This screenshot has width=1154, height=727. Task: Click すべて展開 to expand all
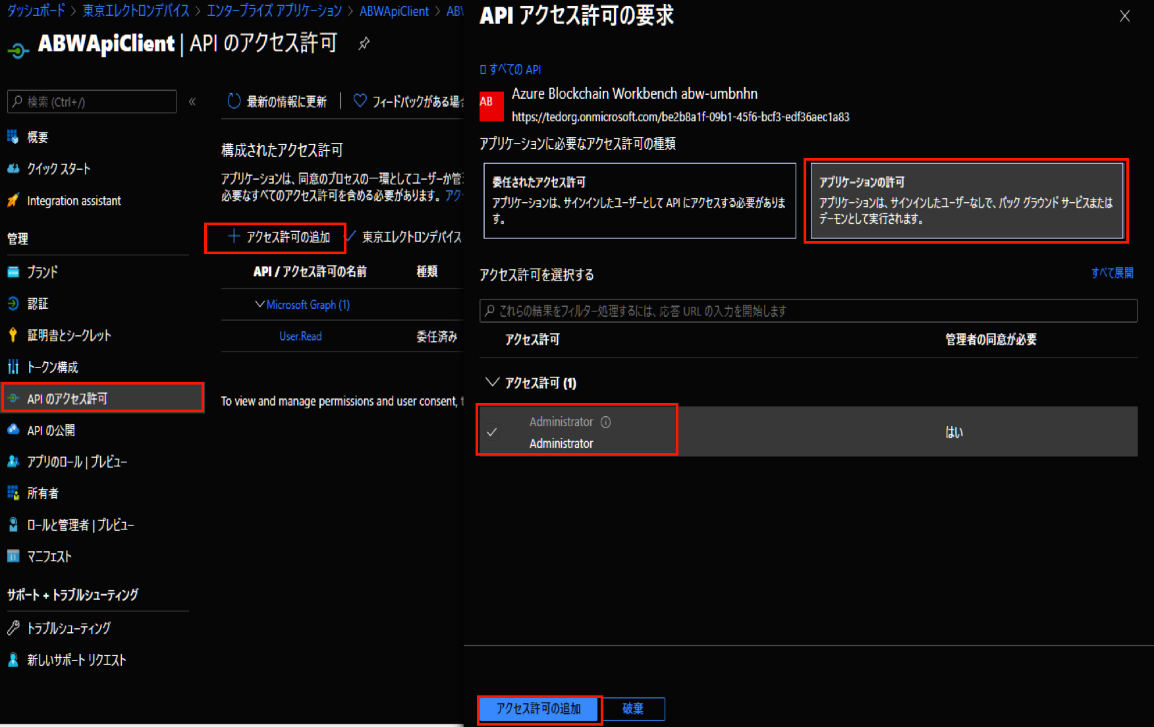(1112, 273)
